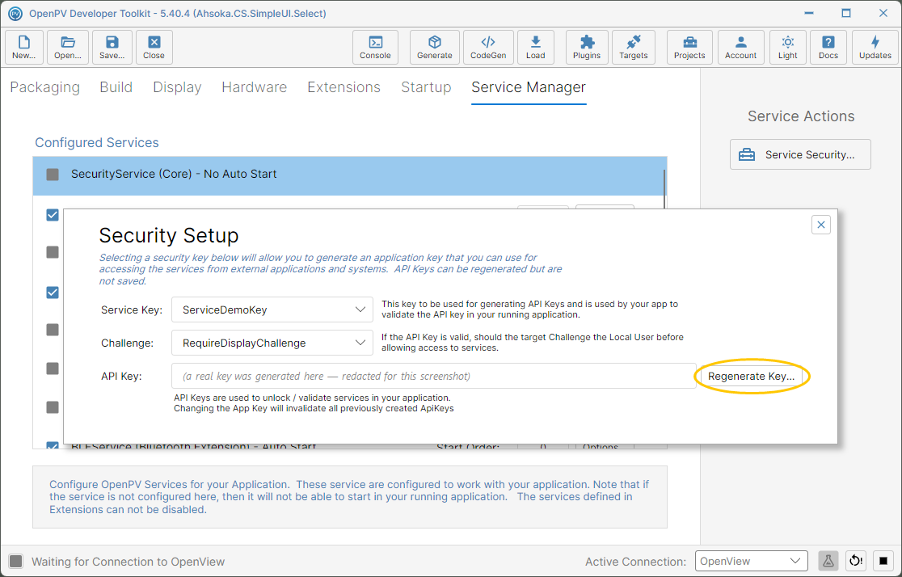This screenshot has width=902, height=577.
Task: Expand the Service Key dropdown
Action: tap(272, 310)
